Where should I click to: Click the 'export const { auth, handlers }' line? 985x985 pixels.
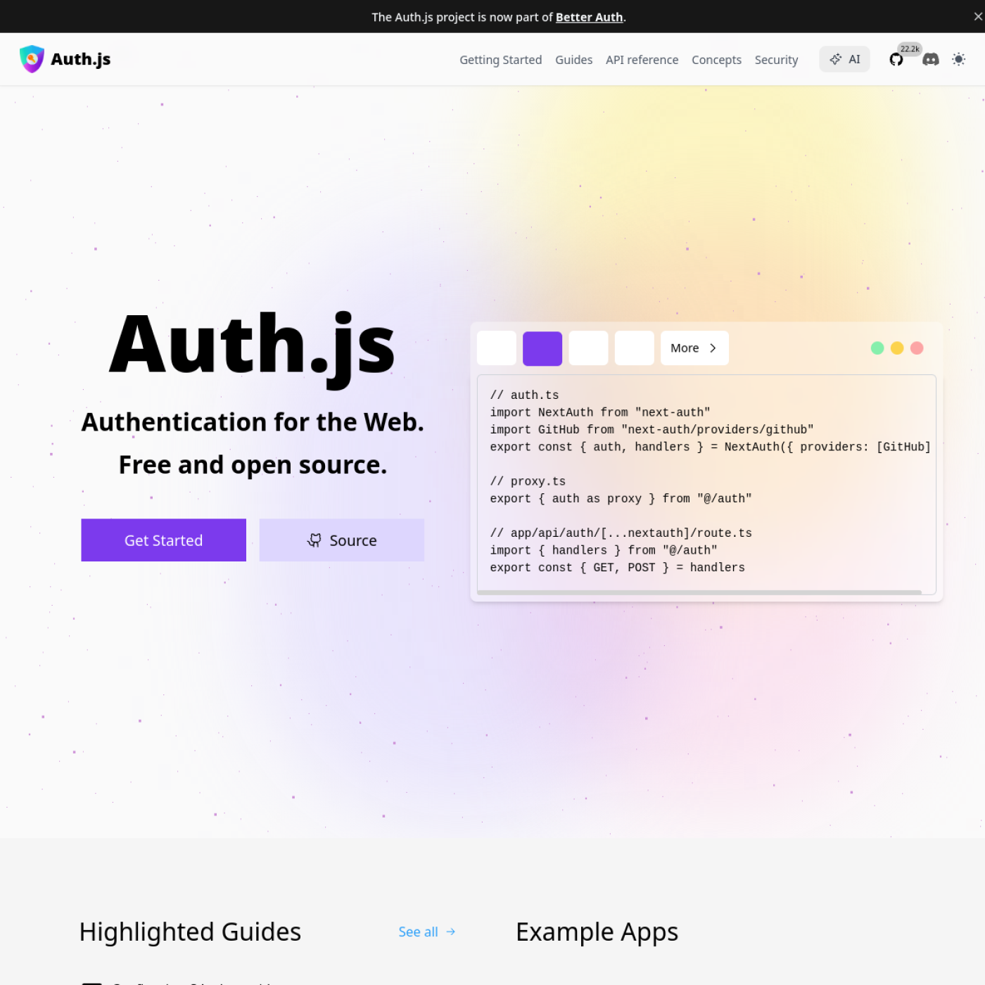pos(711,447)
